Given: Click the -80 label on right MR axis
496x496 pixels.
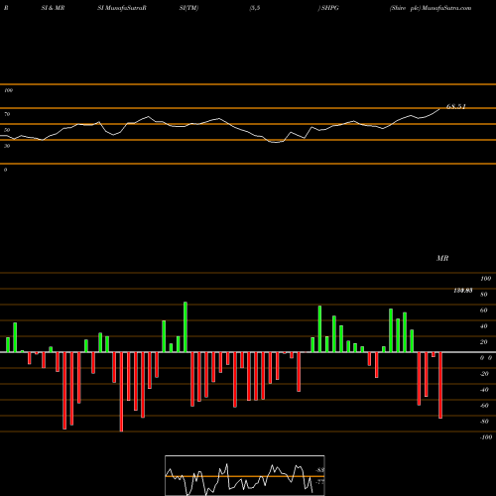Looking at the screenshot, I should (484, 422).
